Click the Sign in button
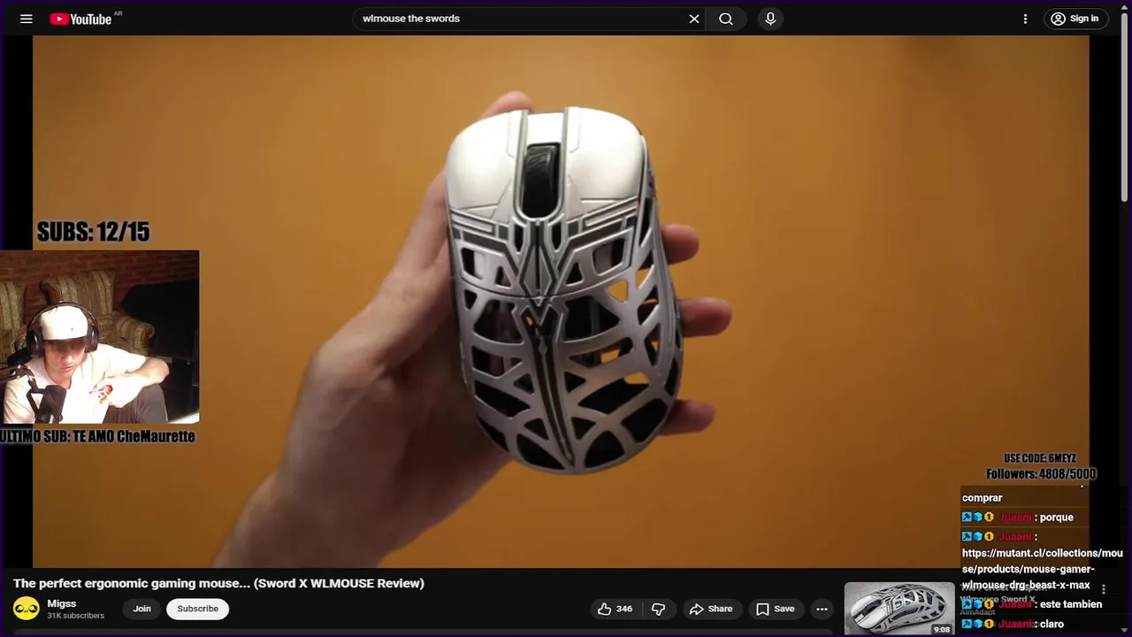Image resolution: width=1132 pixels, height=637 pixels. coord(1076,19)
